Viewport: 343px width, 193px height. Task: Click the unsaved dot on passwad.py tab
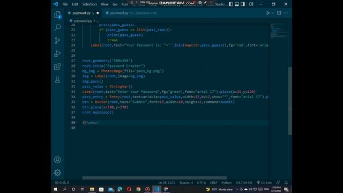98,13
